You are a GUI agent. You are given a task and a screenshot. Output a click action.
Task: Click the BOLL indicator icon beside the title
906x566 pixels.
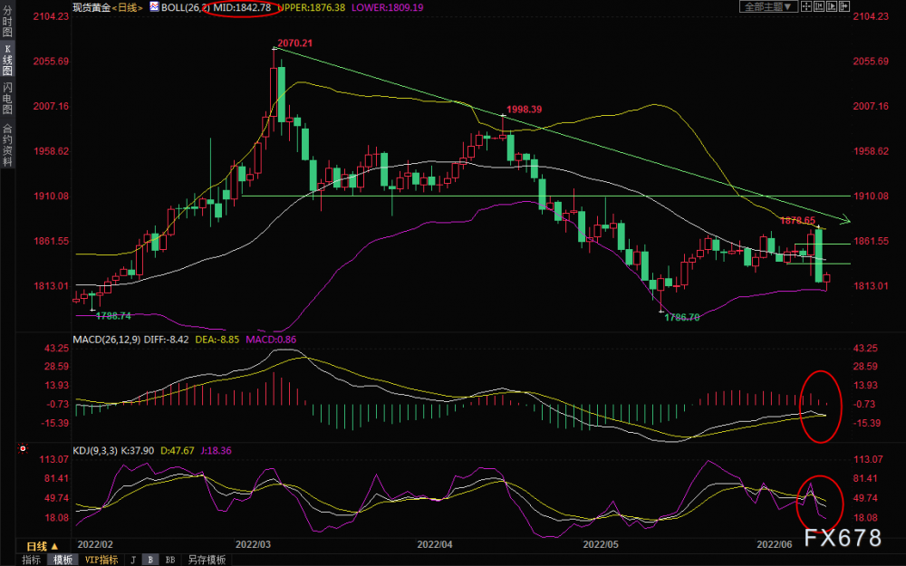point(154,7)
